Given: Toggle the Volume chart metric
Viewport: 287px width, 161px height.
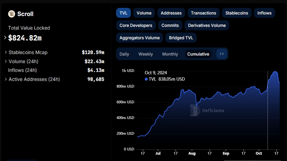Looking at the screenshot, I should pos(144,13).
